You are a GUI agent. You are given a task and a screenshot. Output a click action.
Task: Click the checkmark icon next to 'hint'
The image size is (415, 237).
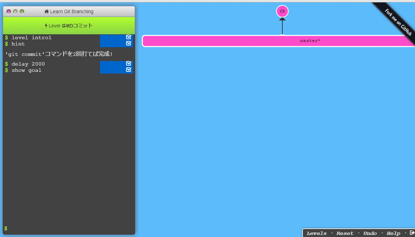point(129,44)
